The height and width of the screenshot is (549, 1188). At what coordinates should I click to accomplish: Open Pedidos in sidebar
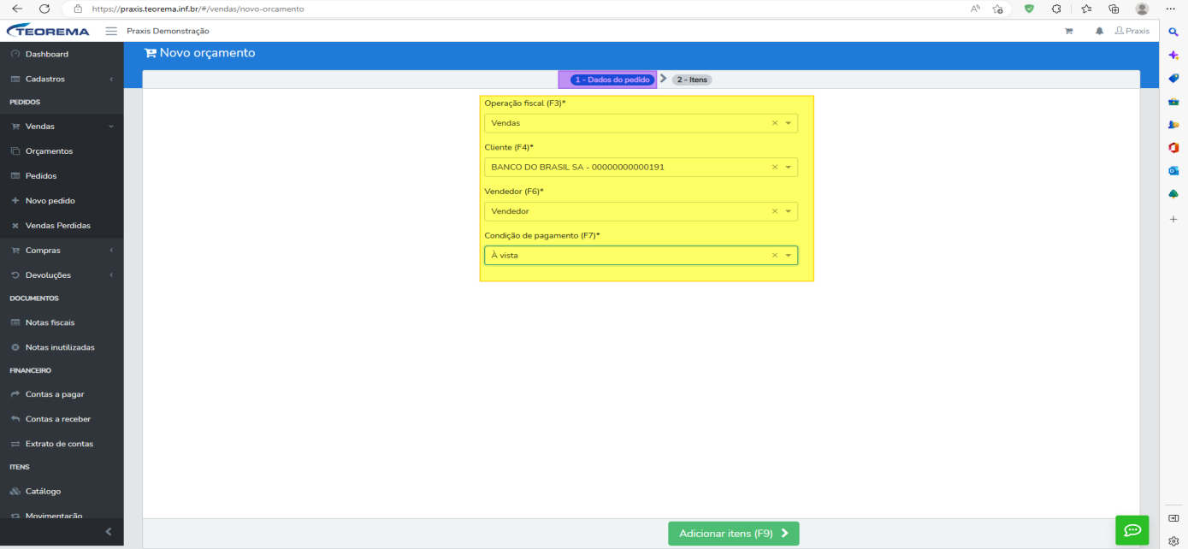62,175
